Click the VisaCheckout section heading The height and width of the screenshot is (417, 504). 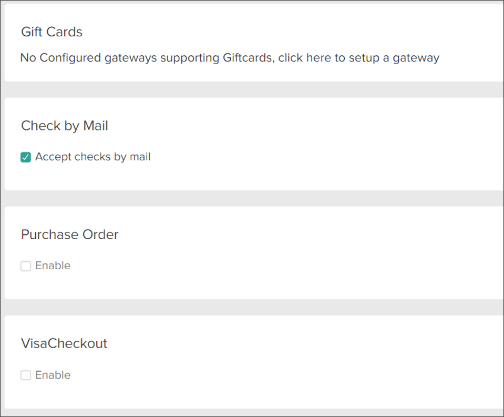pos(64,343)
